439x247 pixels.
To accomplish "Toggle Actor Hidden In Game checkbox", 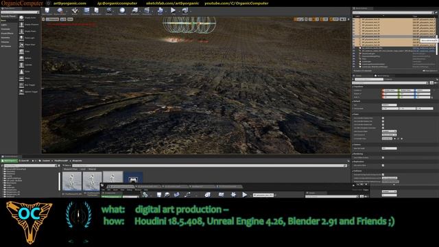I will click(383, 158).
